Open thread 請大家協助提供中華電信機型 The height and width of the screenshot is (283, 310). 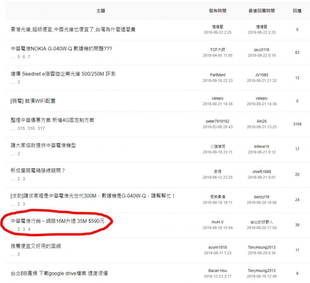pyautogui.click(x=43, y=145)
